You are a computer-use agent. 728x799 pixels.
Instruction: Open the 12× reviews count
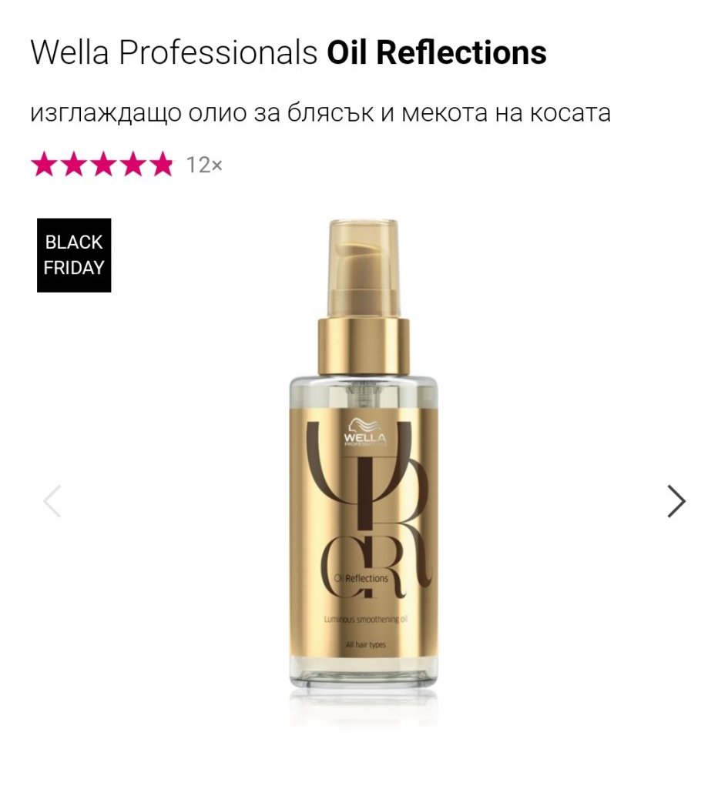click(x=204, y=165)
